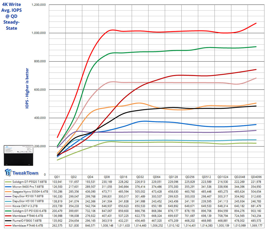
Task: Click the QD32 column header
Action: pyautogui.click(x=140, y=177)
